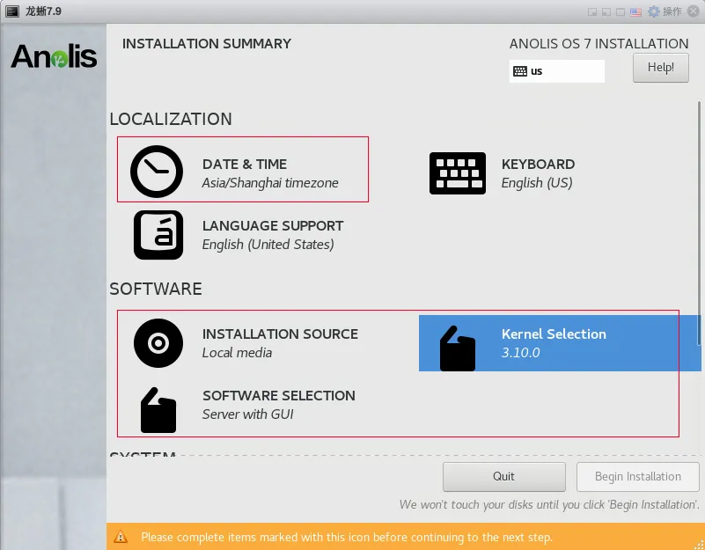Viewport: 705px width, 550px height.
Task: Click the Installation Source disc icon
Action: 158,343
